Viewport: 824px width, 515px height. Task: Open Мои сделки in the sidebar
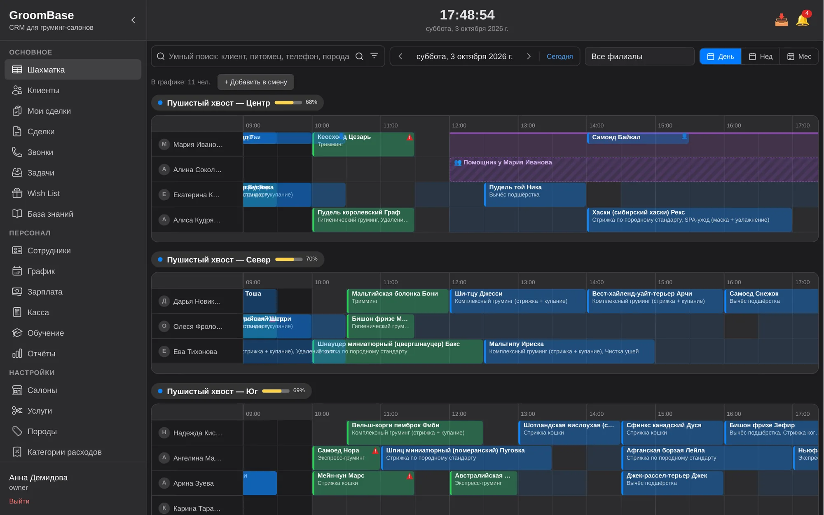click(73, 111)
